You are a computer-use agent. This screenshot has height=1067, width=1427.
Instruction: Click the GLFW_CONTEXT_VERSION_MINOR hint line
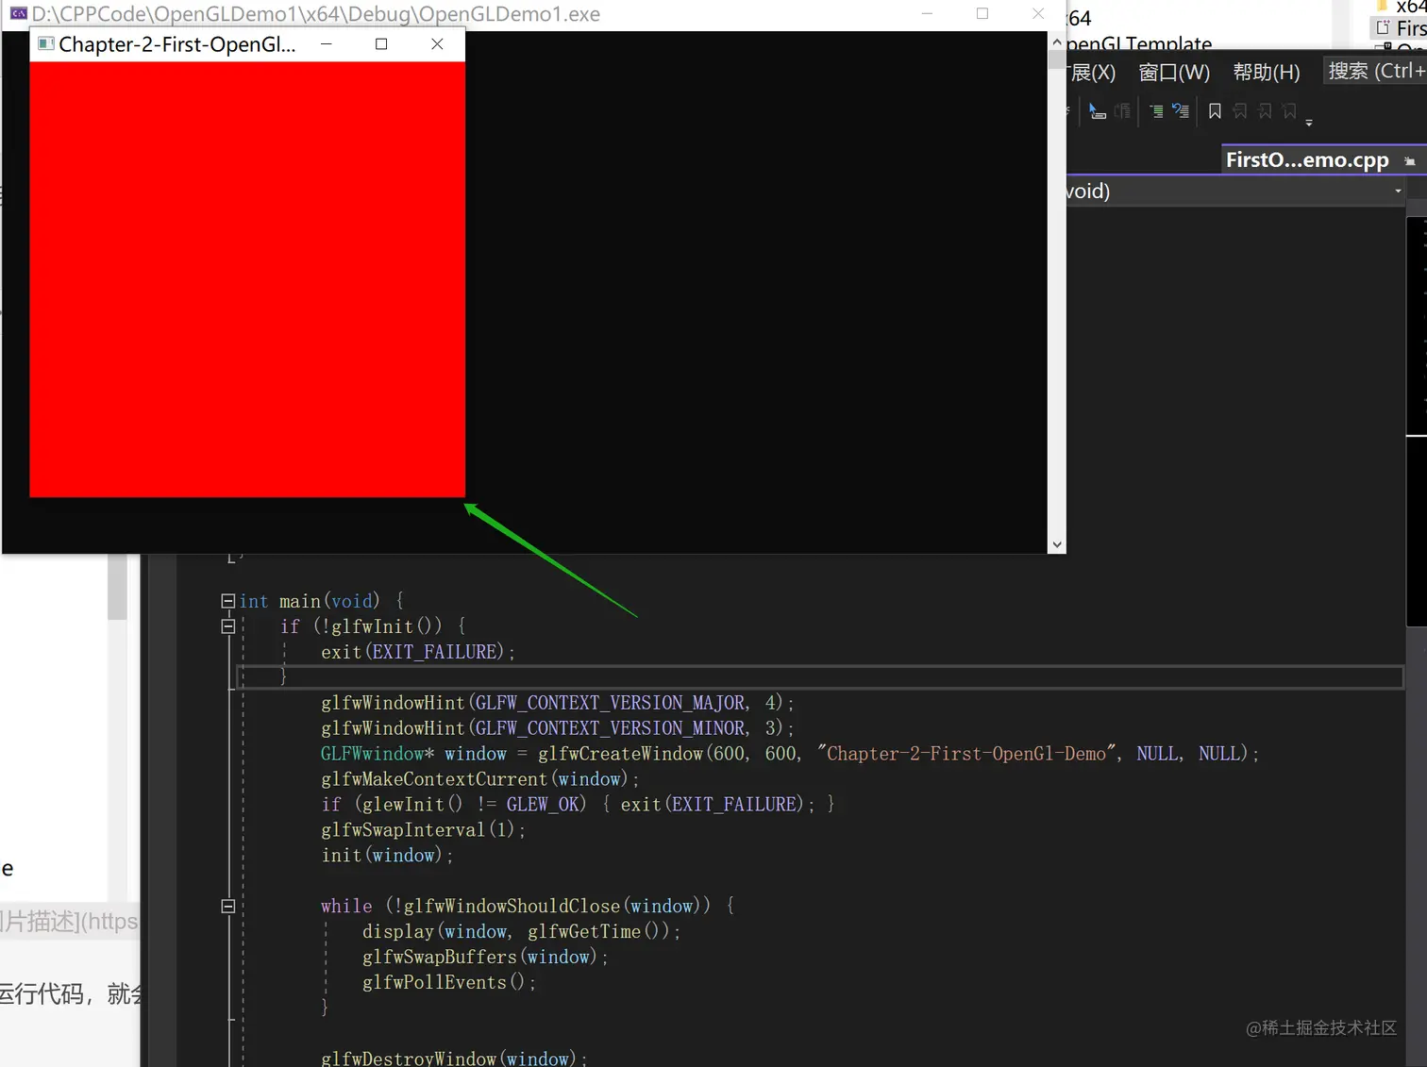coord(558,728)
